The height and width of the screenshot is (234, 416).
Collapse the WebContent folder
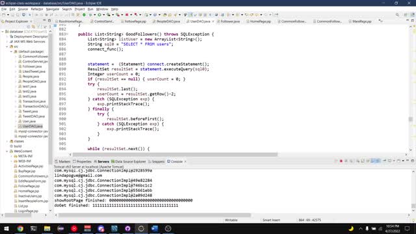tap(7, 151)
